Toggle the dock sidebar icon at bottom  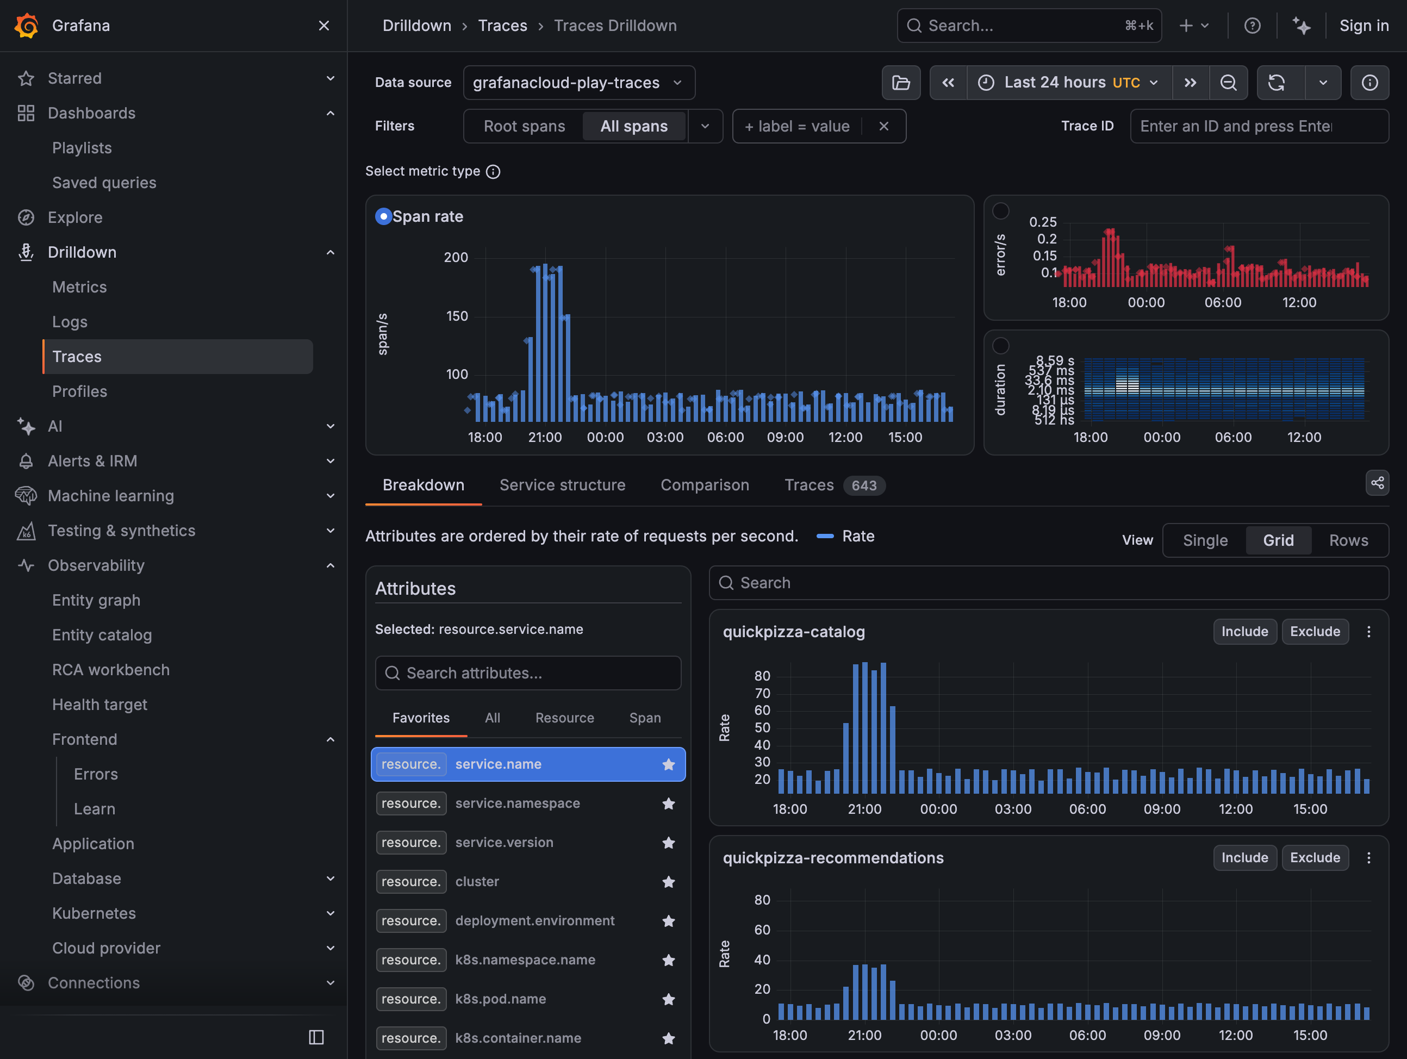[x=316, y=1037]
